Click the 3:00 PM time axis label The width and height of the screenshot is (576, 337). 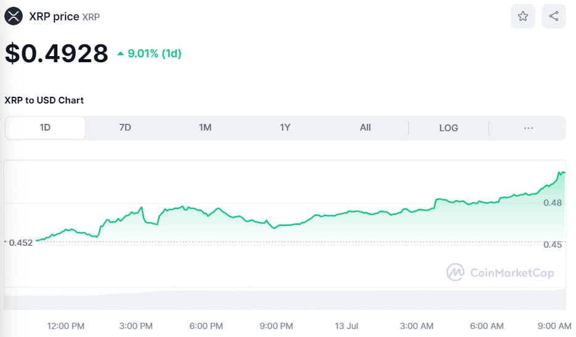point(136,326)
